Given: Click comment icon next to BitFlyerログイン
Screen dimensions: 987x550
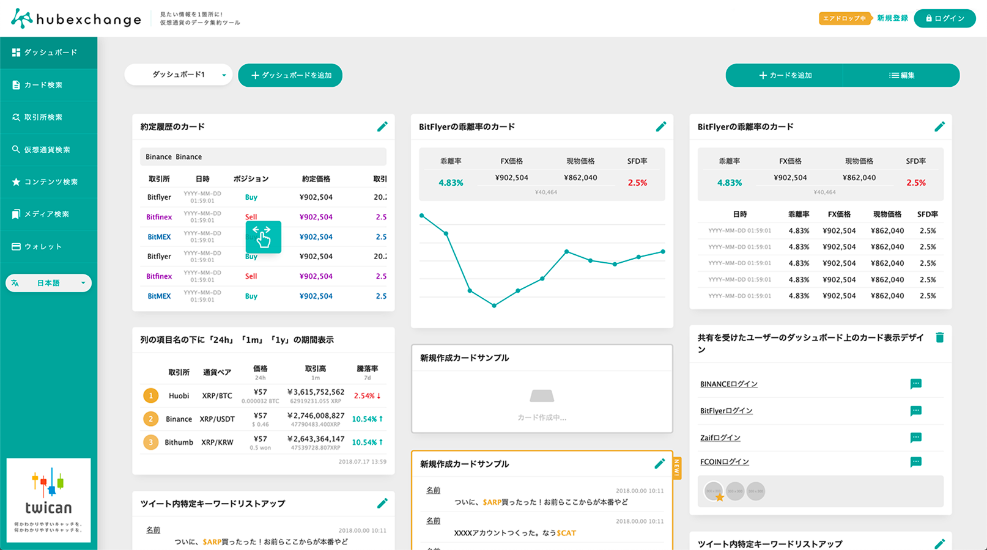Looking at the screenshot, I should (915, 411).
